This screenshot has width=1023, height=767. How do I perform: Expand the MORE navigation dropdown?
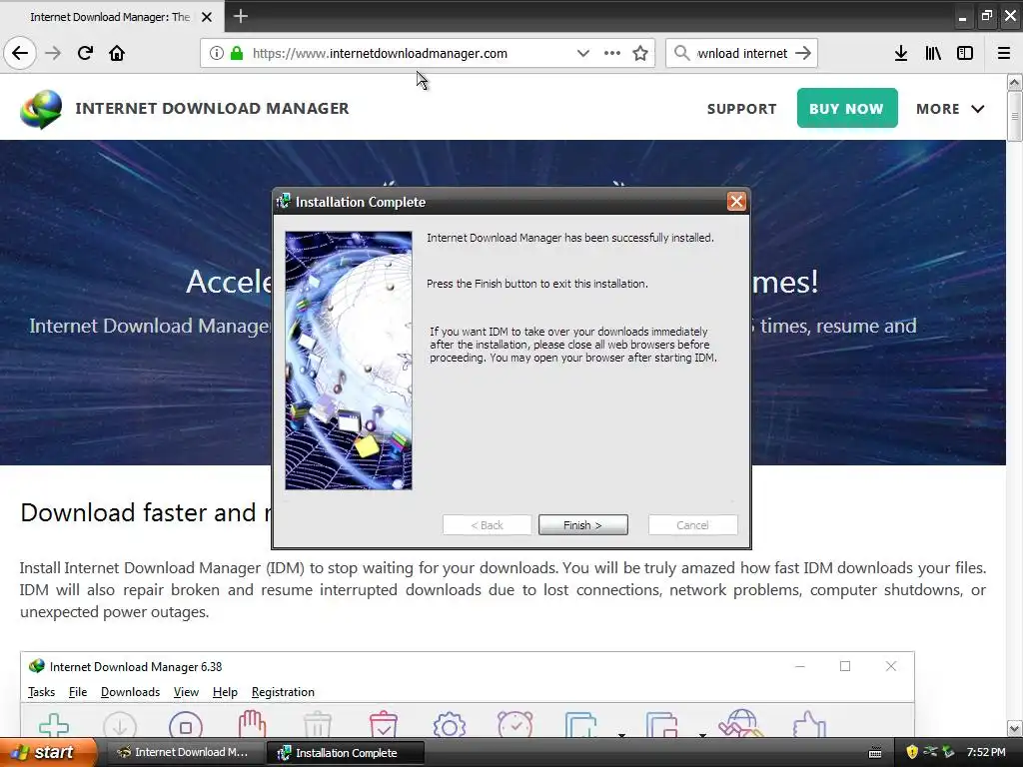pos(950,109)
